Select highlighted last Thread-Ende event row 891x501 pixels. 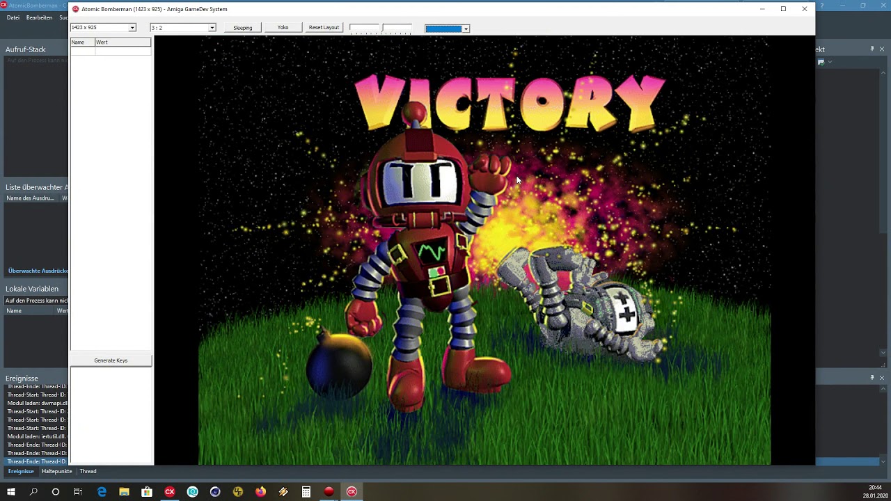(x=37, y=461)
